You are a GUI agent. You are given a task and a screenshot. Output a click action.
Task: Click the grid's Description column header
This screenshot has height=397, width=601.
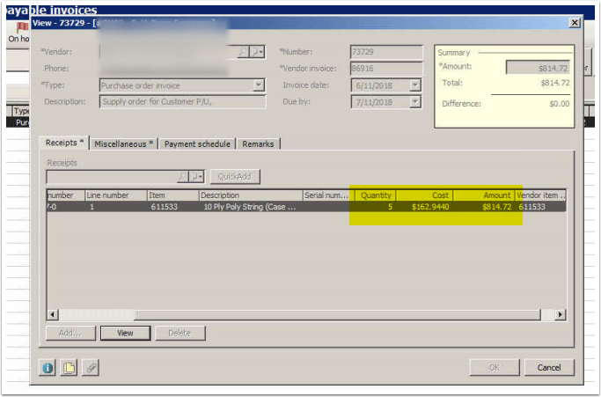tap(251, 195)
